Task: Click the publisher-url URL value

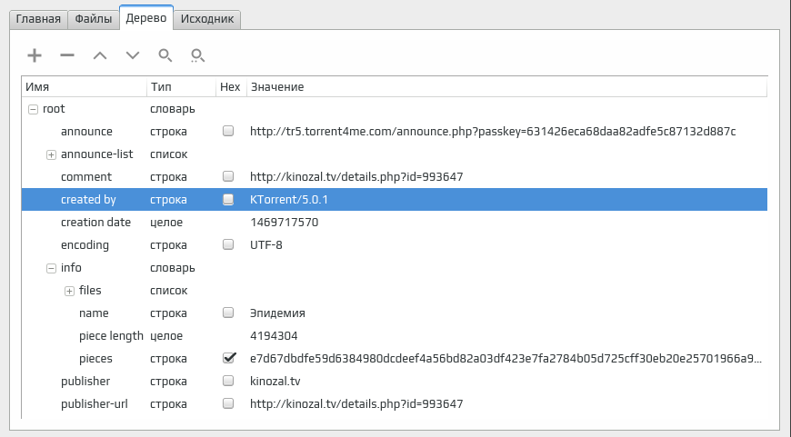Action: coord(356,403)
